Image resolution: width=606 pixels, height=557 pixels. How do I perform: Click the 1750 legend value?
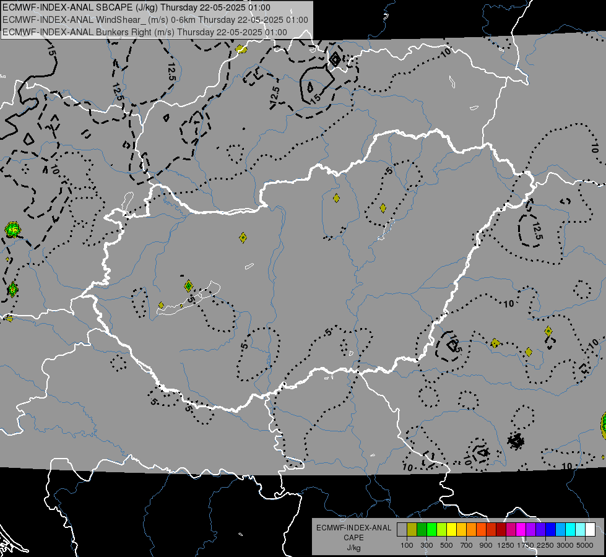[x=526, y=545]
